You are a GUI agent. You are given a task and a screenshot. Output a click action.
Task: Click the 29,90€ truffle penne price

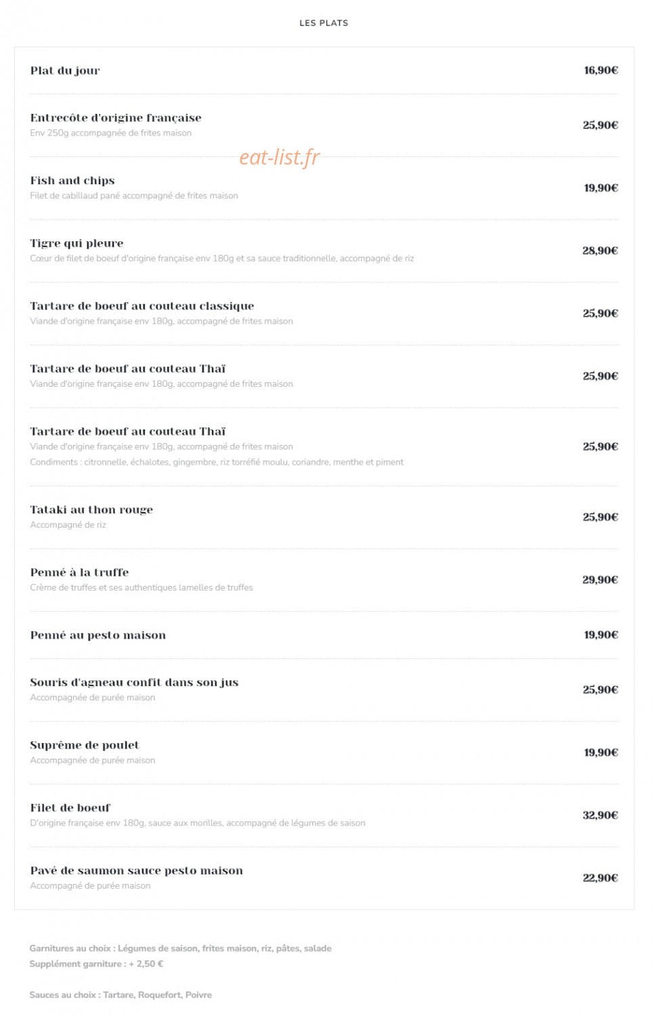pos(601,580)
